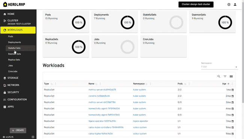The width and height of the screenshot is (244, 139).
Task: Click calendar icon in 3mo age row
Action: pyautogui.click(x=233, y=102)
